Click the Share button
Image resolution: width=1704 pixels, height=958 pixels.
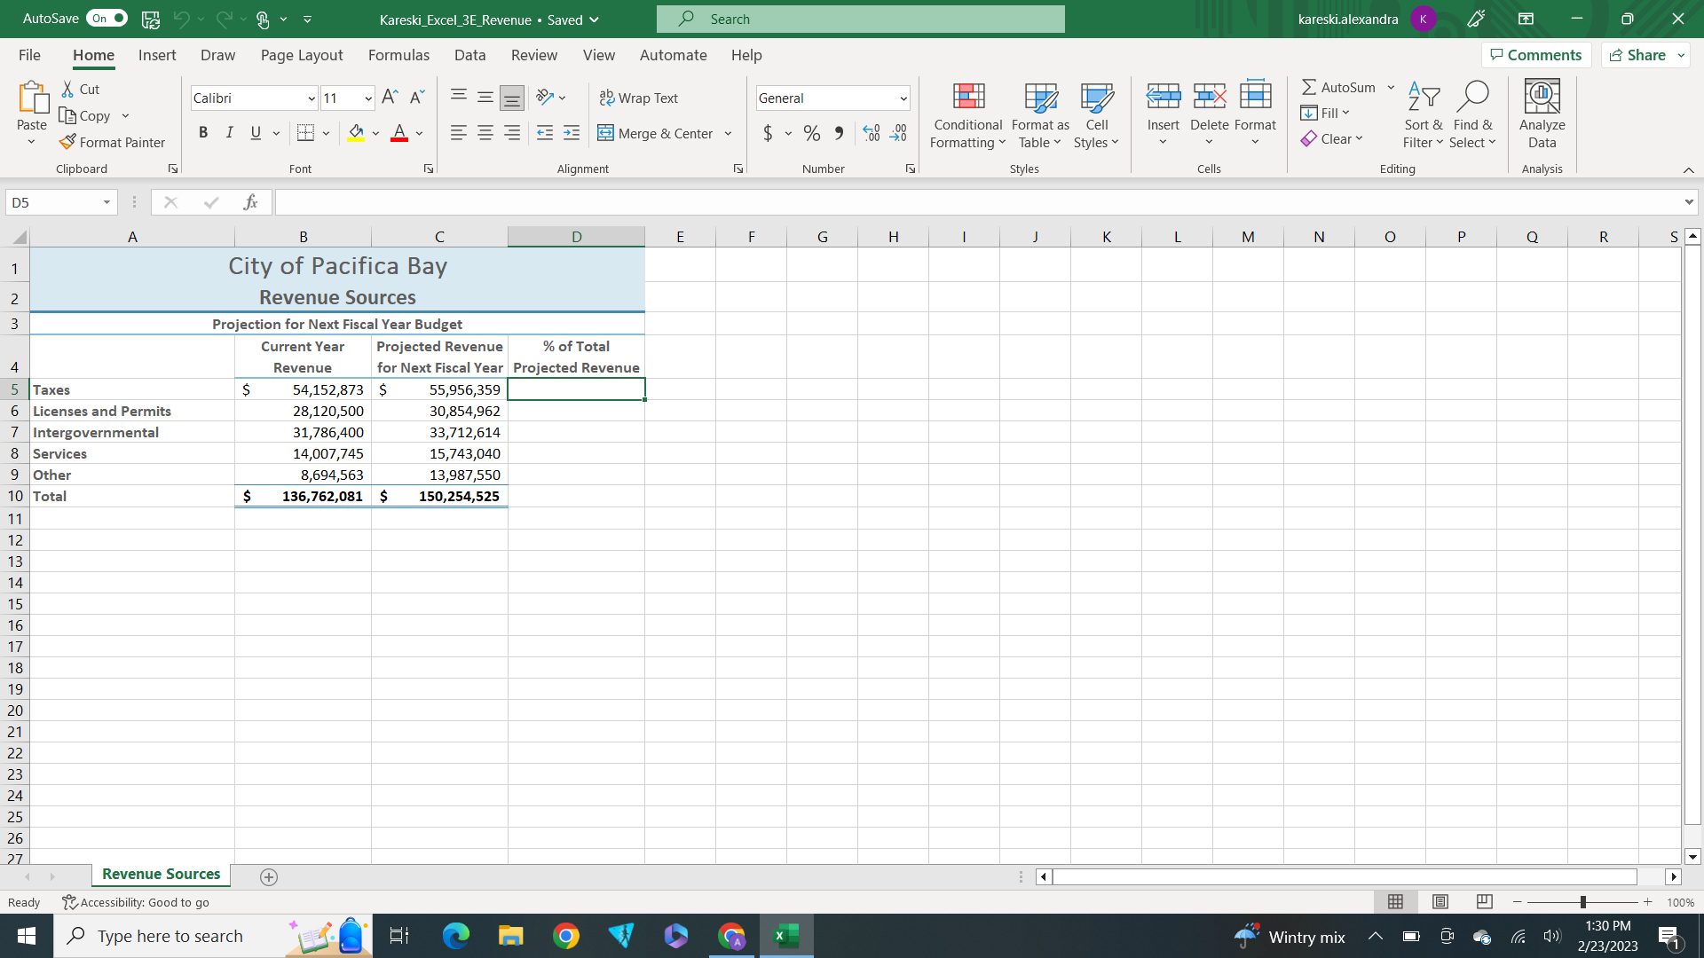click(1638, 55)
